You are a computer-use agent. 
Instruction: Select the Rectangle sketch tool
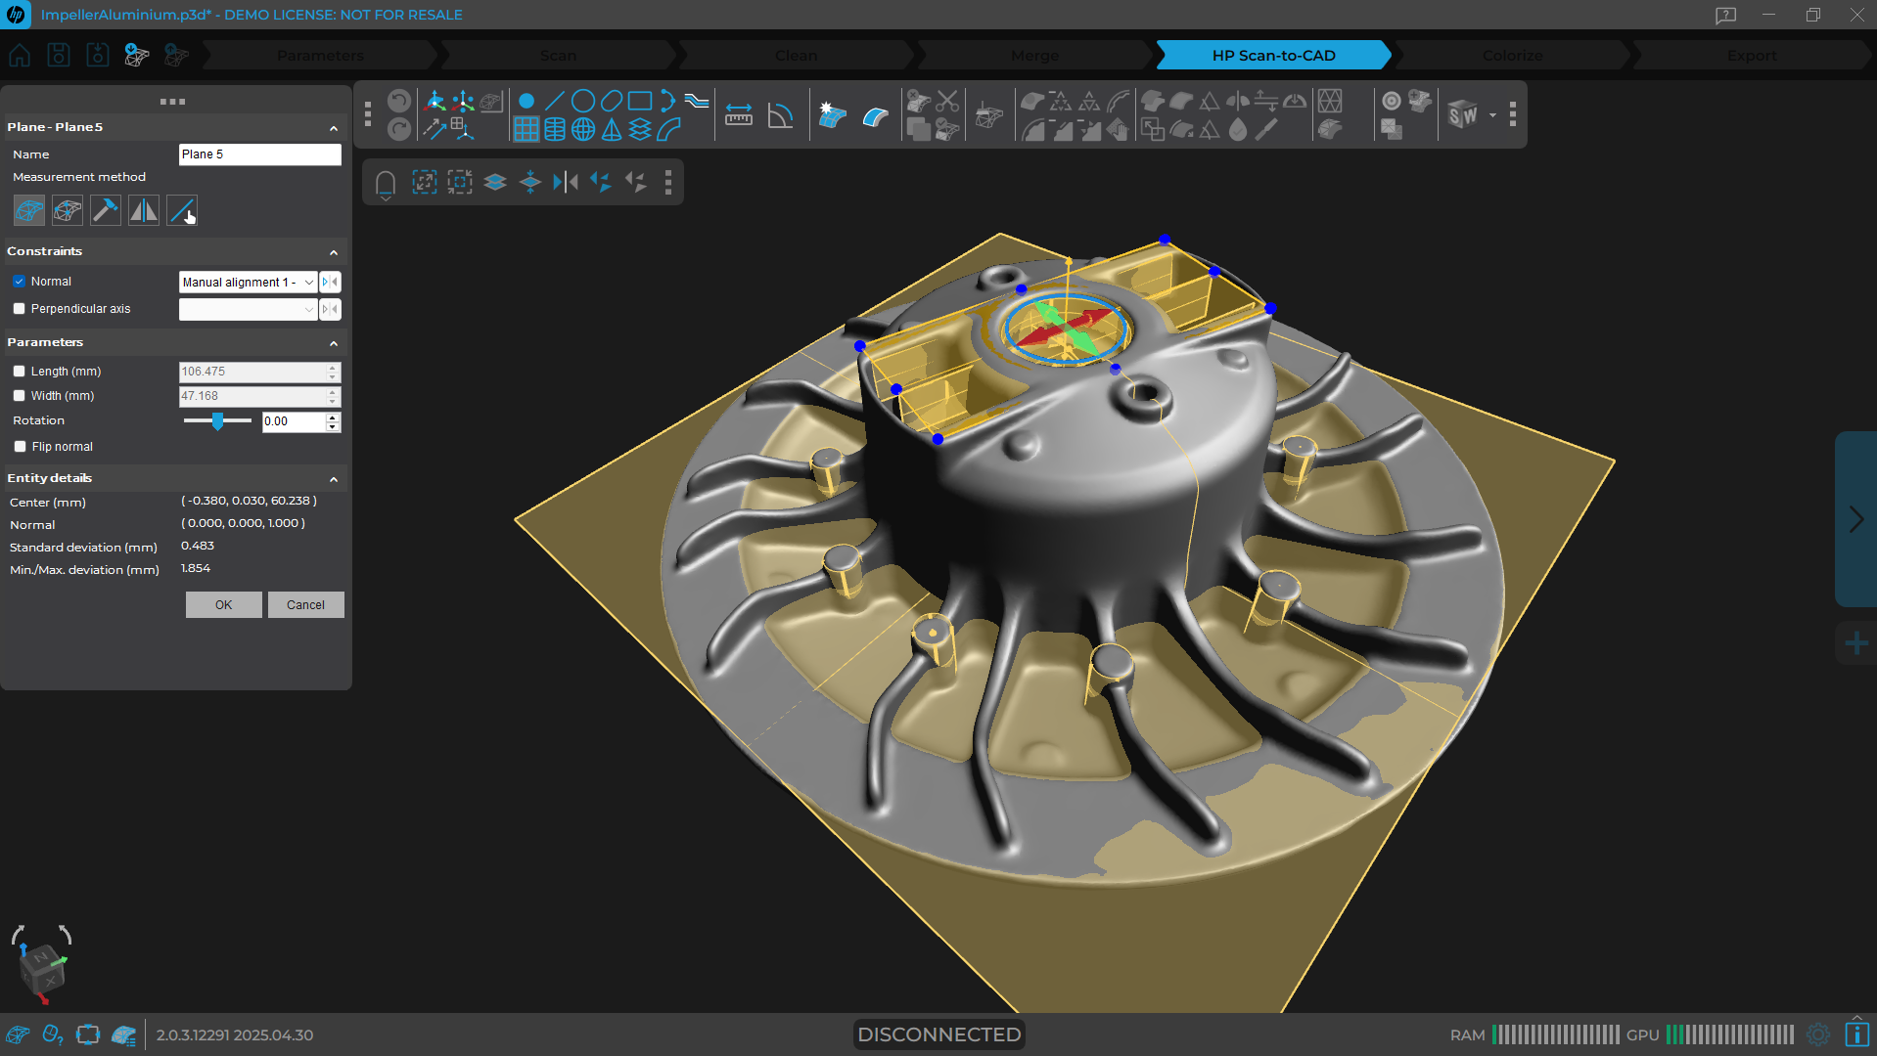[639, 100]
